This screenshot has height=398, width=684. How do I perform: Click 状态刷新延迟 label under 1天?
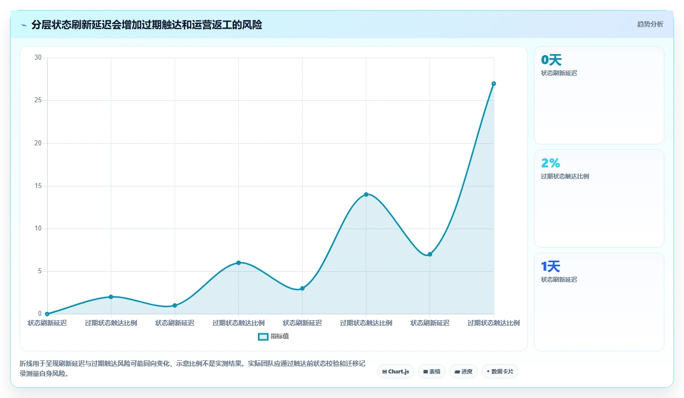[x=559, y=280]
